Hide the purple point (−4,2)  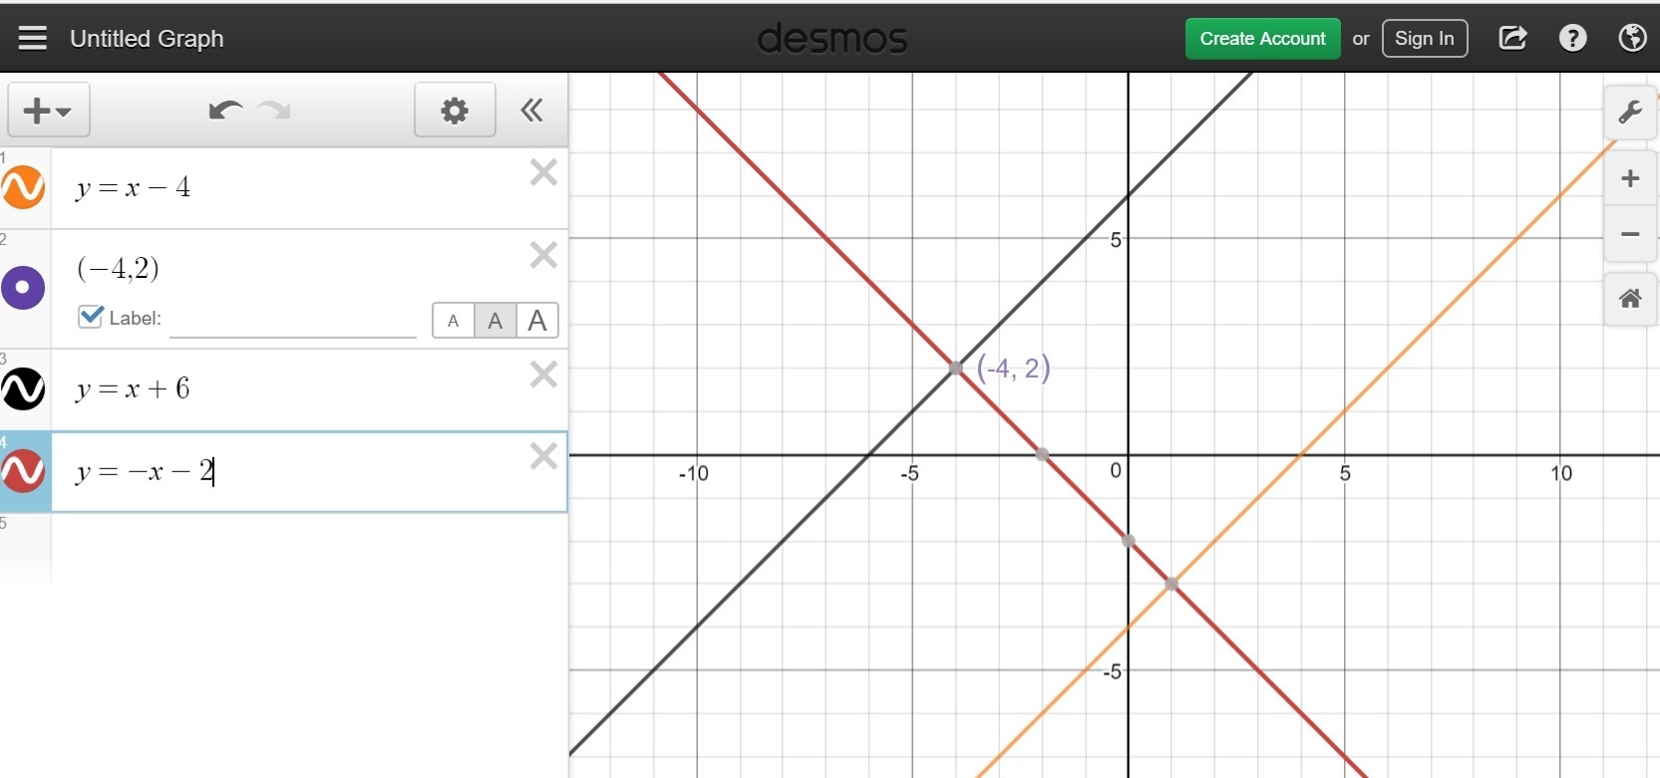(x=23, y=288)
